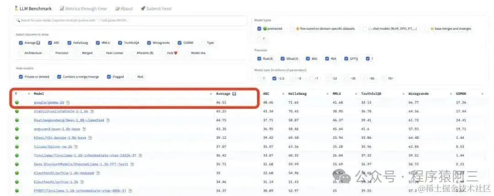Viewport: 494px width, 196px height.
Task: Check the MoE hide-models filter
Action: pos(134,77)
